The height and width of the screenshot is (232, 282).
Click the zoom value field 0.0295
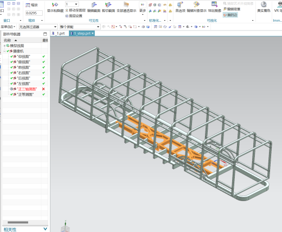[34, 13]
